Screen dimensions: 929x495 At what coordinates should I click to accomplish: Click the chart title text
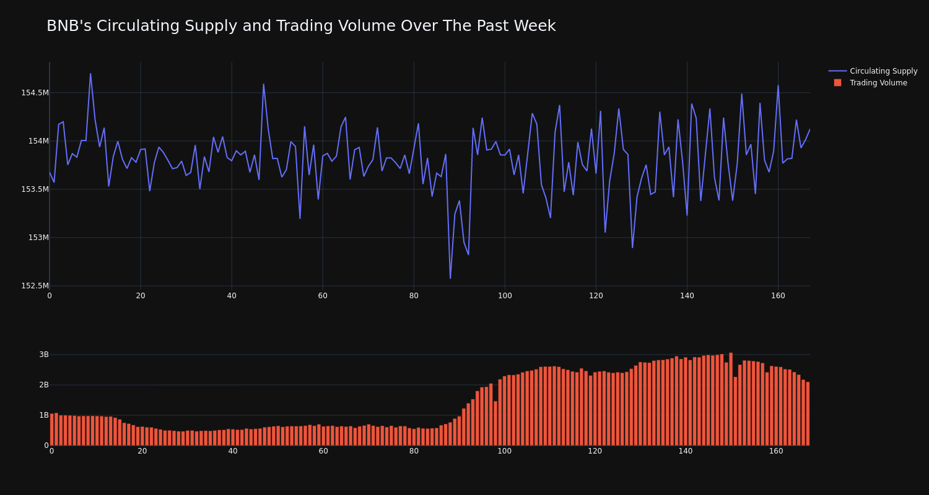[301, 26]
